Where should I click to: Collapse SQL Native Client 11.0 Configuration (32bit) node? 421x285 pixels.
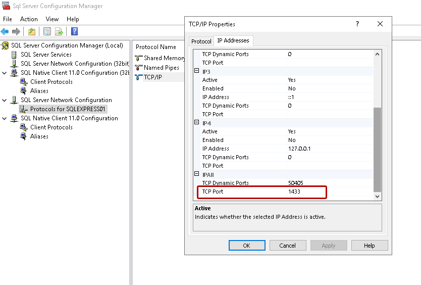[x=5, y=73]
